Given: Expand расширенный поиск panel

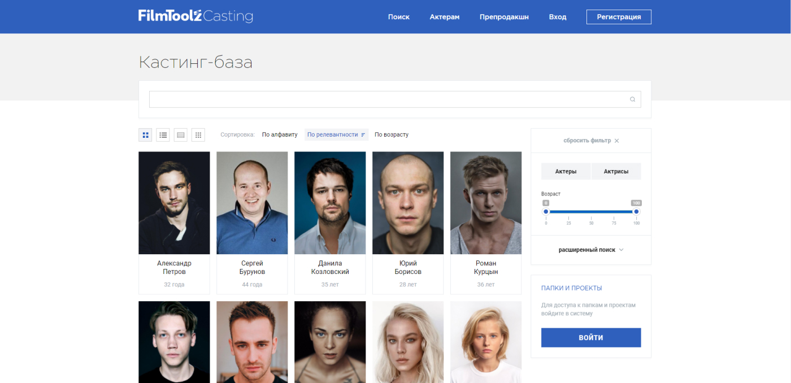Looking at the screenshot, I should pos(591,250).
